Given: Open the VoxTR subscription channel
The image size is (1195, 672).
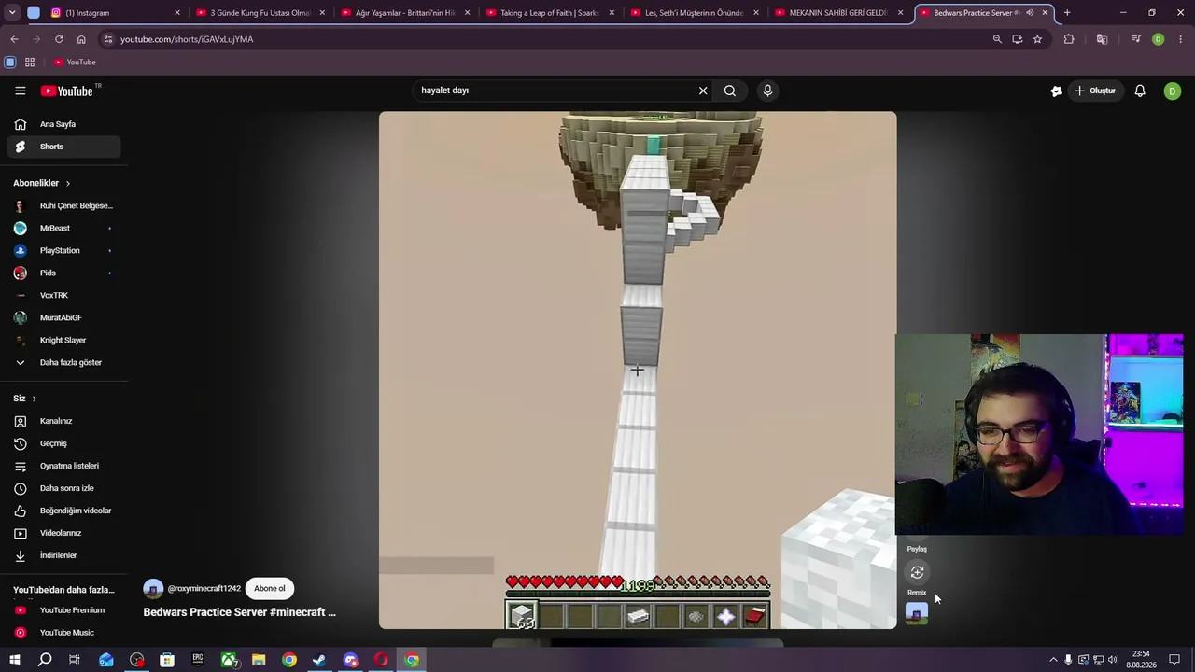Looking at the screenshot, I should [64, 295].
